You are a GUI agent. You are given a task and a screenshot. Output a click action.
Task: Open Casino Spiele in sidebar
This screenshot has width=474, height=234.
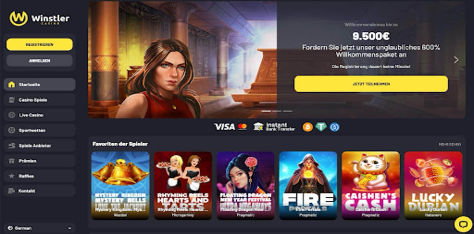click(x=40, y=100)
